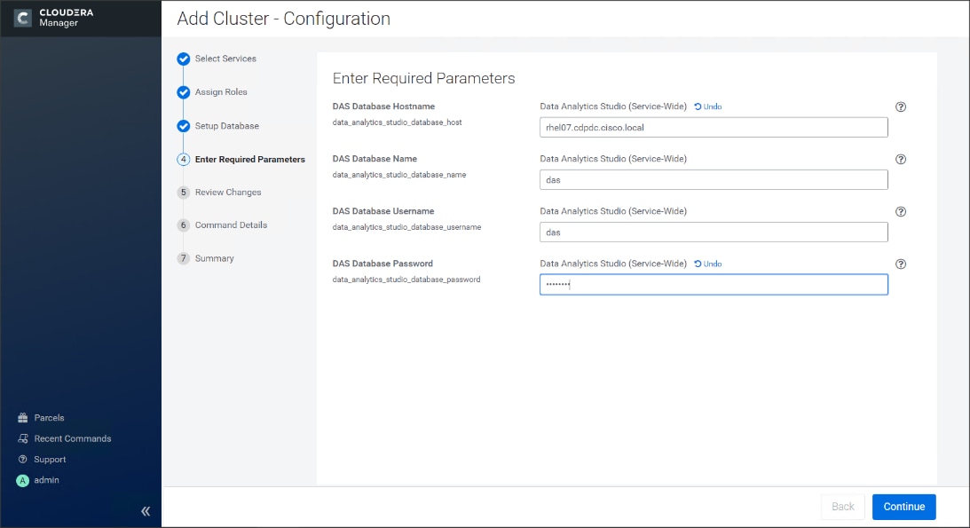970x528 pixels.
Task: Click step 6 circle icon
Action: (x=183, y=225)
